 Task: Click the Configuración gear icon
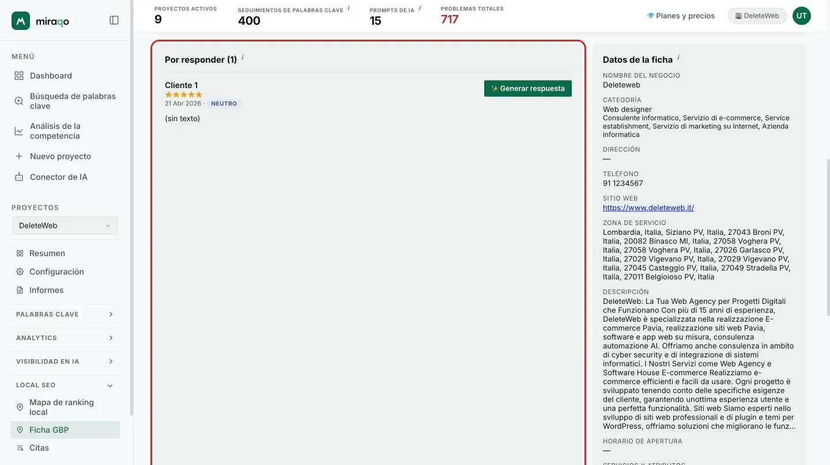pos(20,272)
